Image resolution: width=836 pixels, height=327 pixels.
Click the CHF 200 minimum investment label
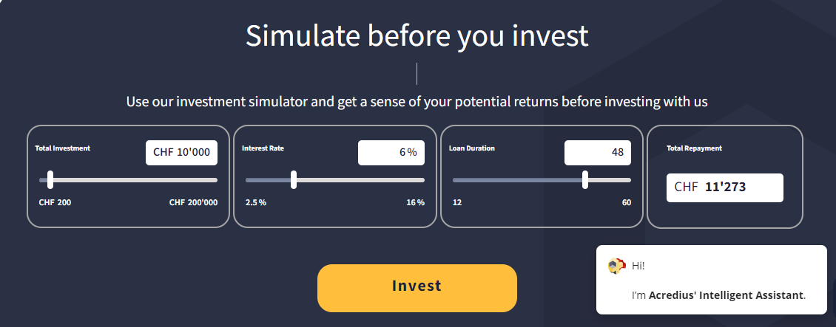point(55,203)
